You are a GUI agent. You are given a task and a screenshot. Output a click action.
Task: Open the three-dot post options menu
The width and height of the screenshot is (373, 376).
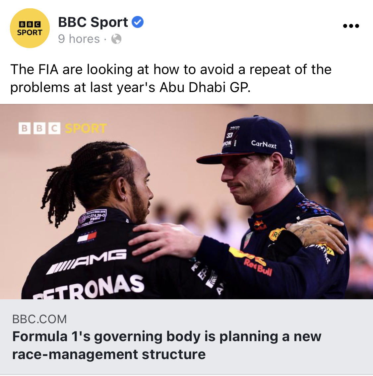click(351, 26)
